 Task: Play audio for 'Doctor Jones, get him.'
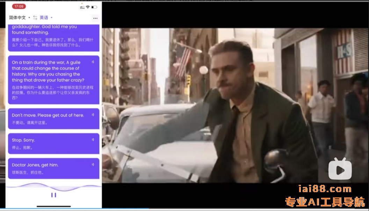[93, 165]
